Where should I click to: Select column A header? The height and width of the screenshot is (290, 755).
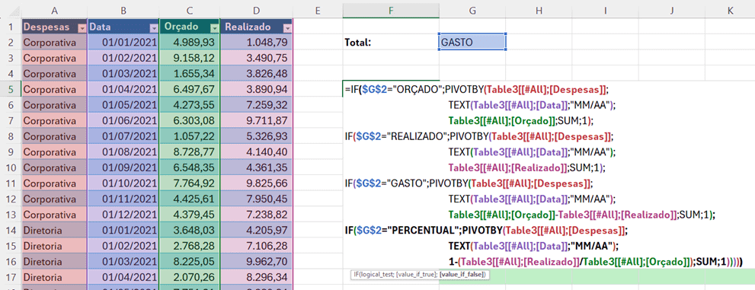(x=54, y=10)
